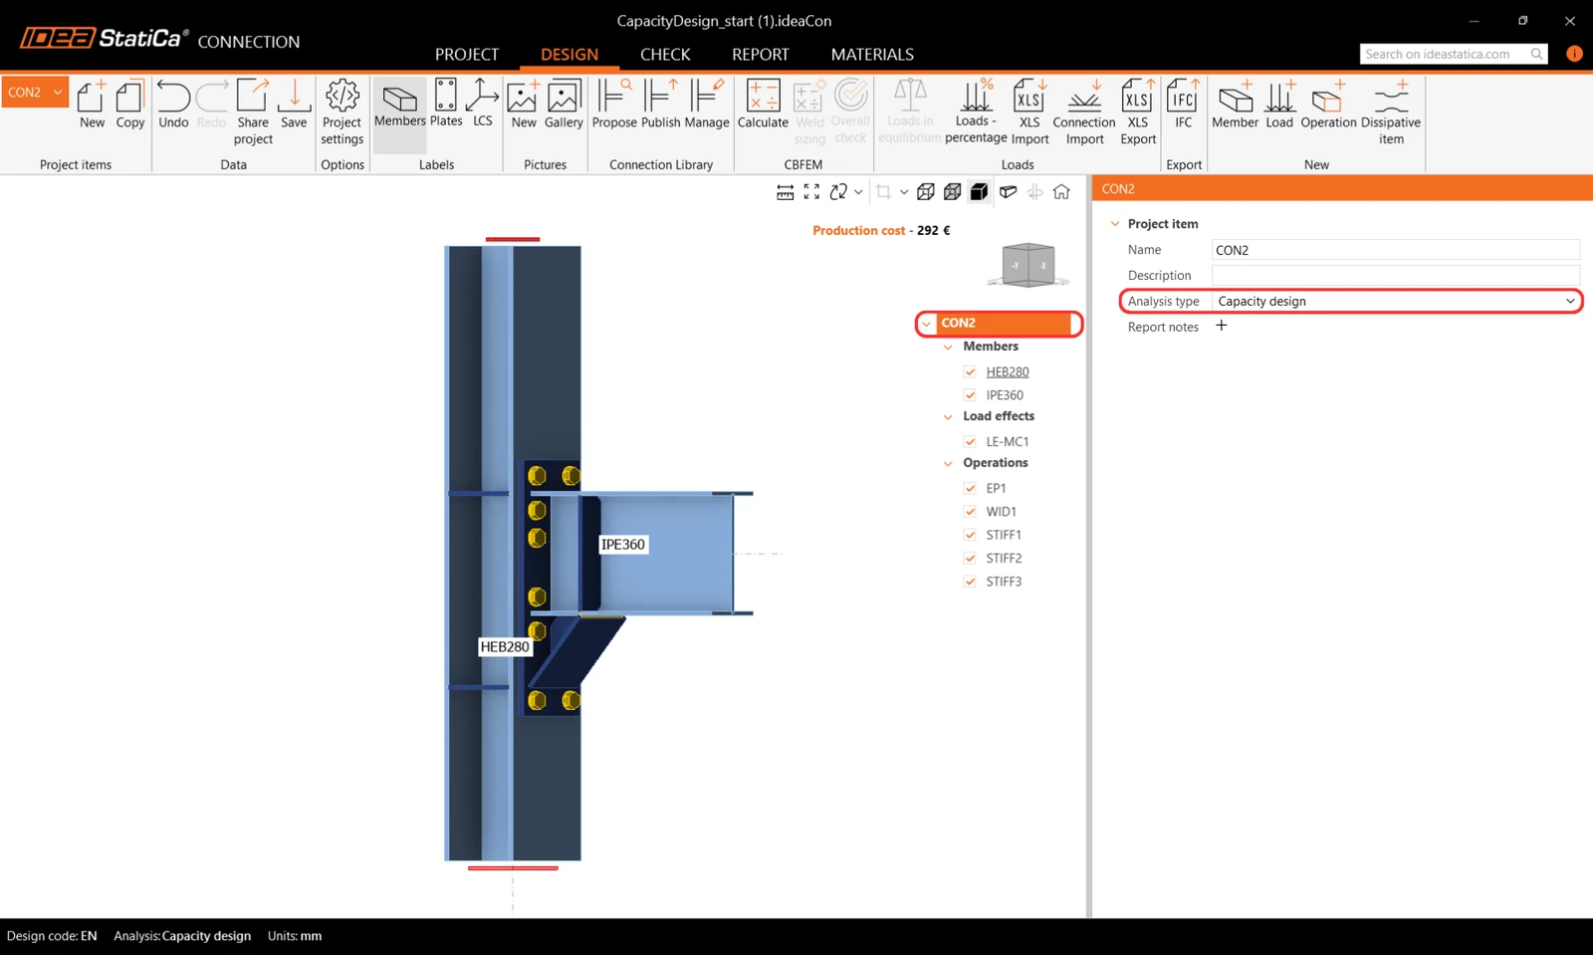Toggle LCS labels
1593x955 pixels.
(483, 105)
